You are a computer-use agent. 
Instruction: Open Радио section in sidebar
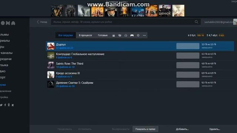coord(3,71)
